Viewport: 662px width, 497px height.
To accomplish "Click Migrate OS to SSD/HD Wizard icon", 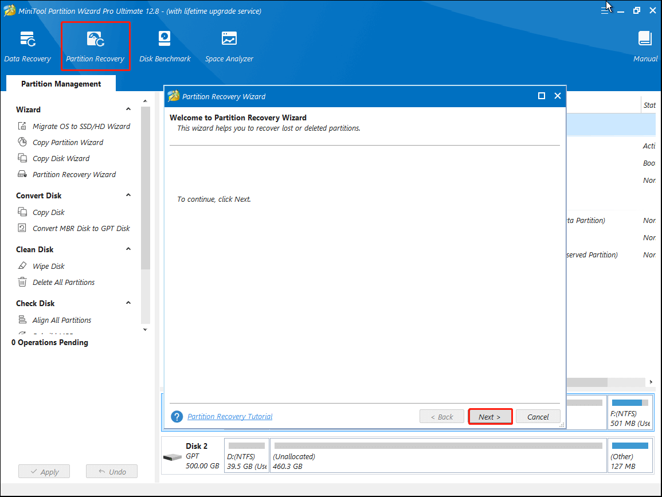I will tap(22, 126).
